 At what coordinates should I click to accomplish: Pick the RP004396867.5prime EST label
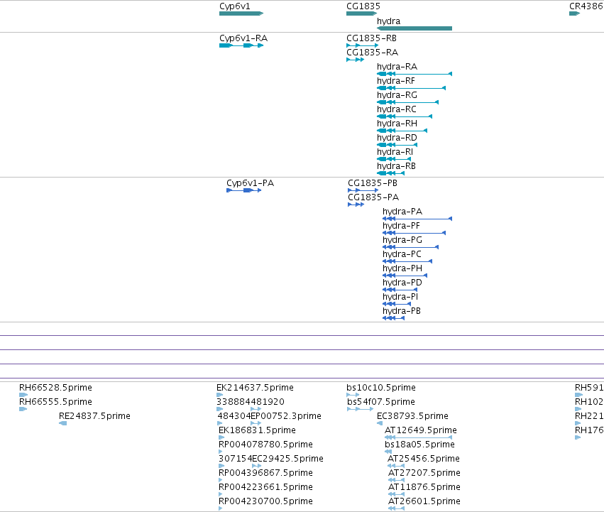(265, 473)
